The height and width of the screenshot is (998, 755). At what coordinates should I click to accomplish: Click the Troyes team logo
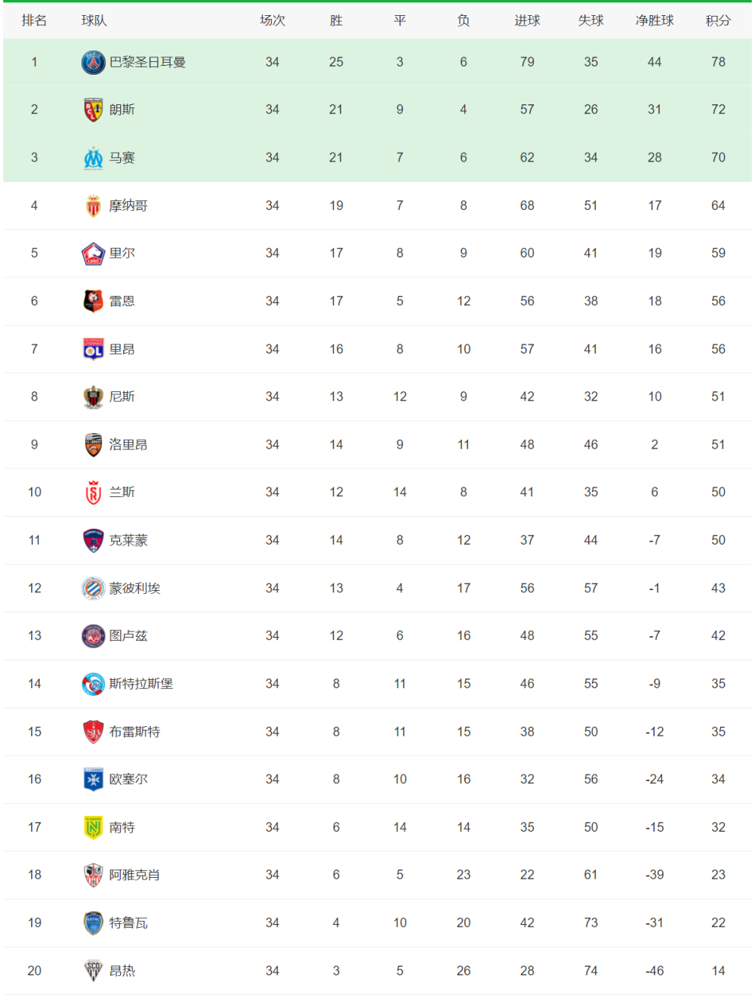pyautogui.click(x=93, y=922)
